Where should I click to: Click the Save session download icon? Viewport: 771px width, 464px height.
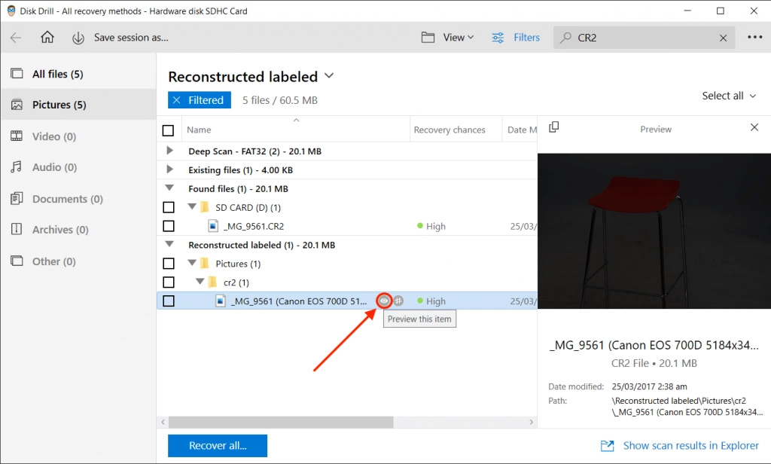click(x=78, y=38)
